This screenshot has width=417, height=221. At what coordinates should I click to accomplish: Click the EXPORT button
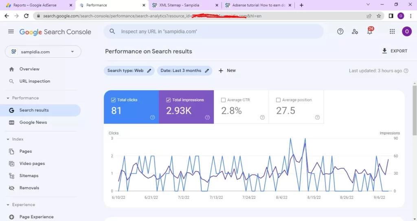coord(395,51)
